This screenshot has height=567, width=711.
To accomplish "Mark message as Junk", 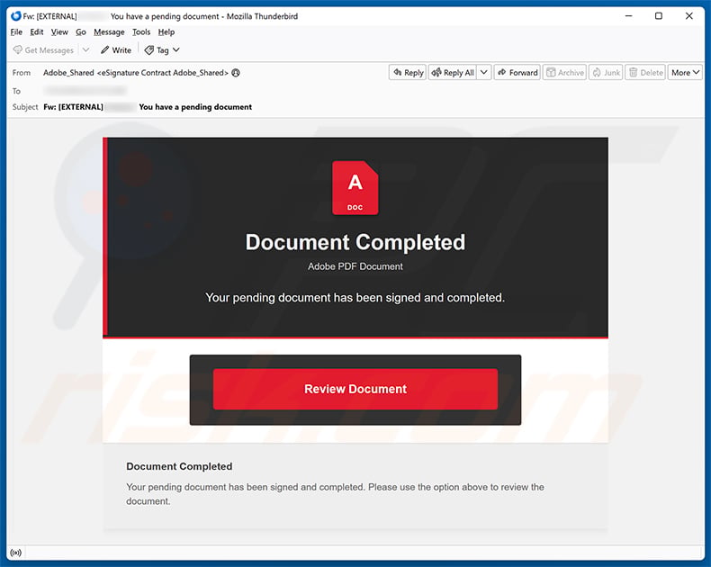I will [x=607, y=73].
